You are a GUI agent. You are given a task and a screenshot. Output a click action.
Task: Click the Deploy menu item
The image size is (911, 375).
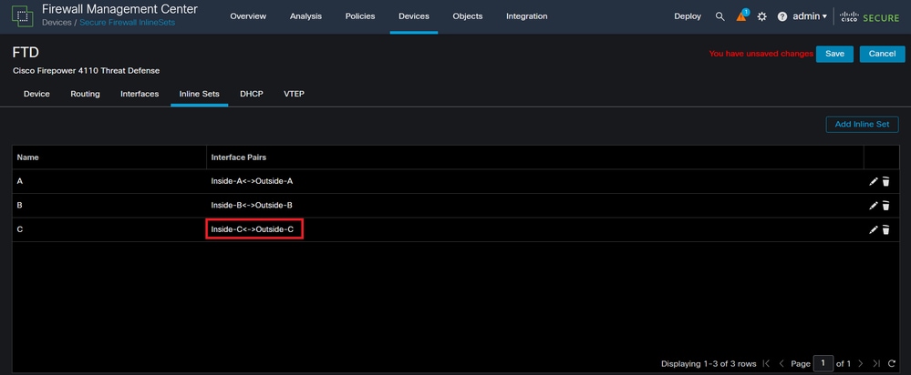(688, 16)
